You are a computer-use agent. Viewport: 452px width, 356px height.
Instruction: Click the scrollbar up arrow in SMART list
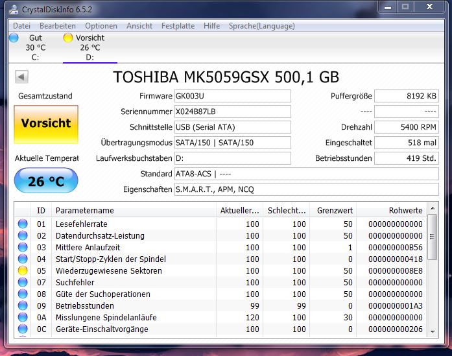pyautogui.click(x=433, y=208)
